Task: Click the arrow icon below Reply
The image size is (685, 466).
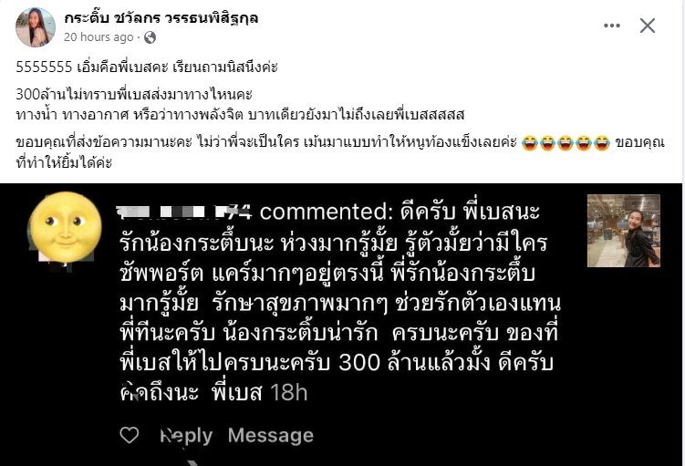Action: (x=194, y=463)
